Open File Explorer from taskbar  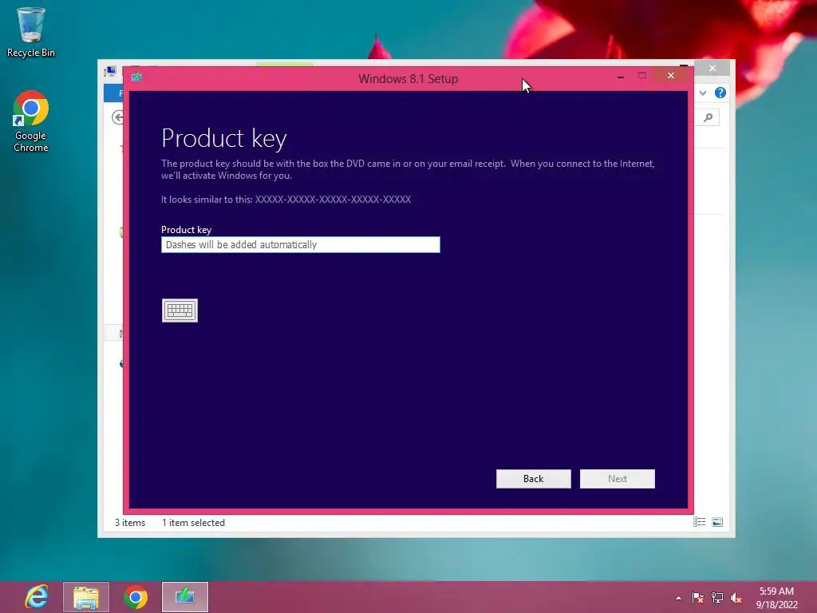point(86,597)
